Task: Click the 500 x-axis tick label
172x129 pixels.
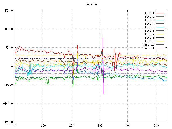Action: click(x=156, y=126)
